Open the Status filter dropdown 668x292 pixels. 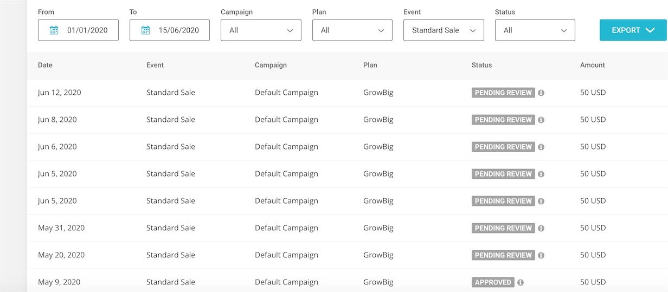(535, 30)
